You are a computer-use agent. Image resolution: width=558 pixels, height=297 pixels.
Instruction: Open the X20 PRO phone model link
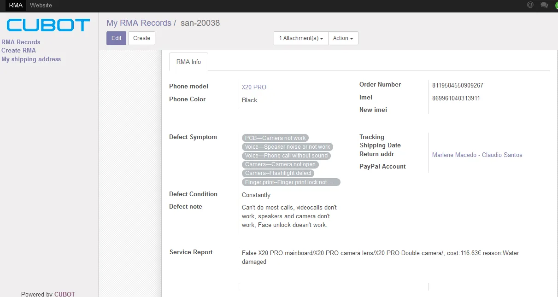pyautogui.click(x=254, y=87)
